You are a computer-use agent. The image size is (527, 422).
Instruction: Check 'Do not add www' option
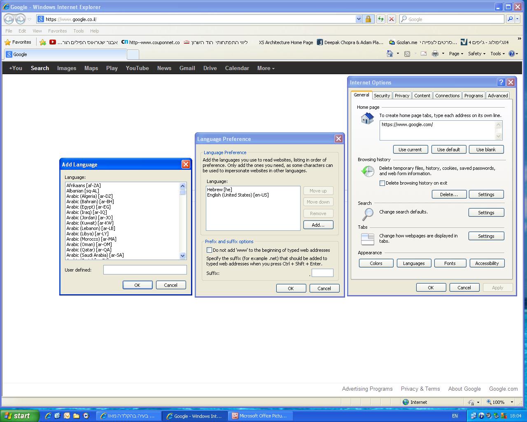click(209, 250)
